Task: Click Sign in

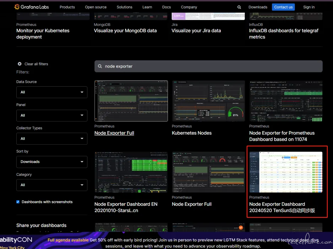Action: tap(309, 7)
